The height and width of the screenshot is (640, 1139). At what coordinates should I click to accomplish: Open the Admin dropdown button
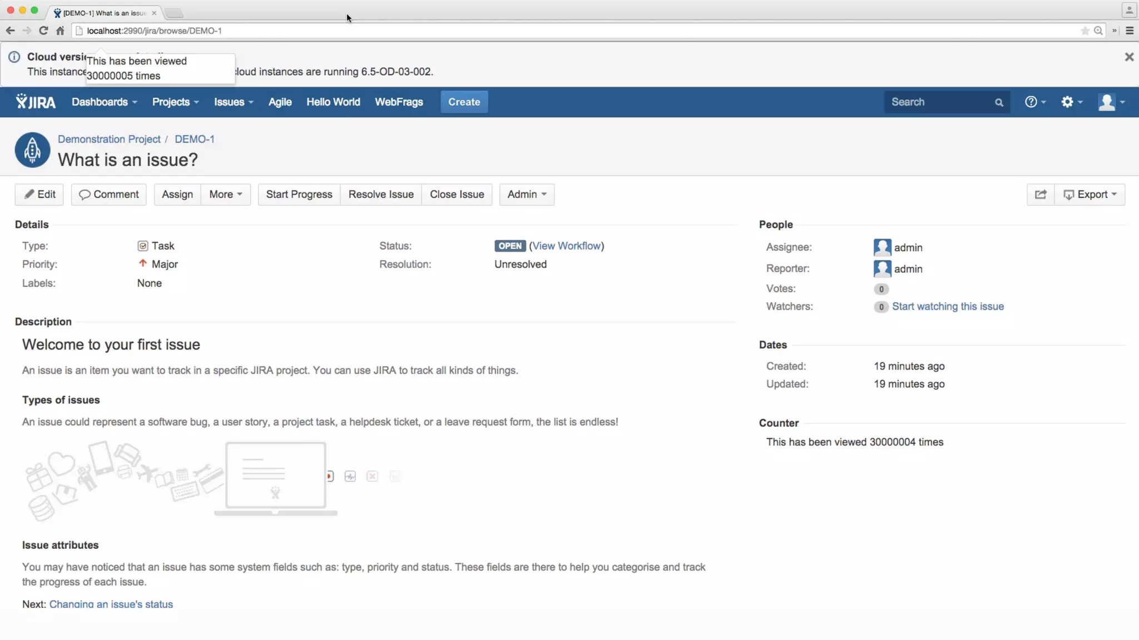(x=526, y=194)
